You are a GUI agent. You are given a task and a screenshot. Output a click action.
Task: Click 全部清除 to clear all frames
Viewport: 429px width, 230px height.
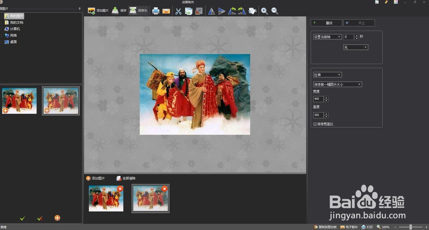click(126, 178)
